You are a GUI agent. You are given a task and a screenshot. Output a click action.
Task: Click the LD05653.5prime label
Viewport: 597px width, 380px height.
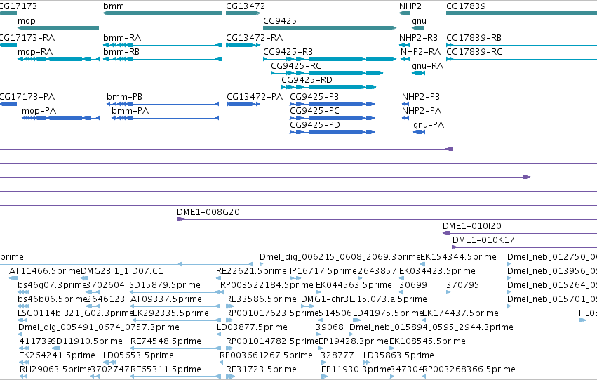coord(139,355)
